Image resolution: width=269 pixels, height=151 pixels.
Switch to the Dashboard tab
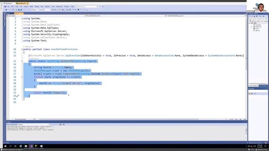(x=8, y=3)
